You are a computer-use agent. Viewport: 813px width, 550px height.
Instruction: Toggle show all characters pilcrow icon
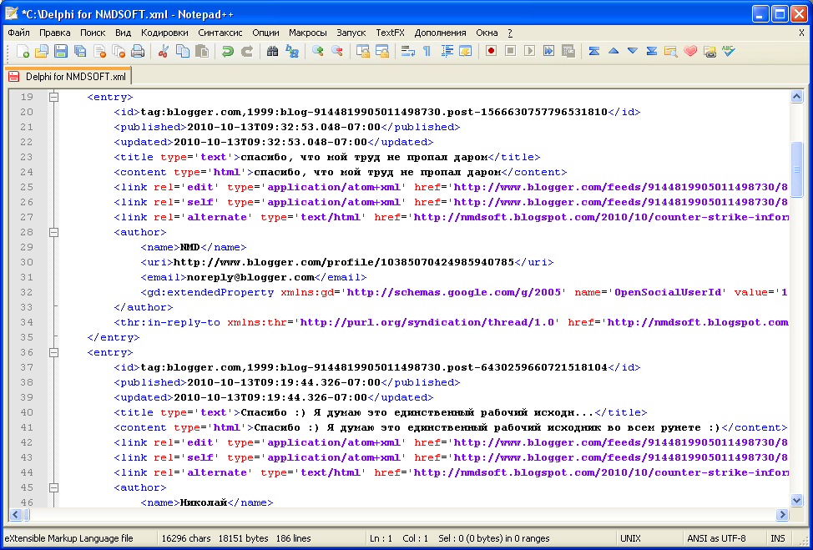click(x=427, y=51)
